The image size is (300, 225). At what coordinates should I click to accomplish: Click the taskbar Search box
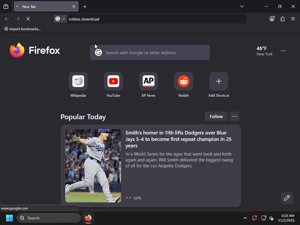pos(49,218)
